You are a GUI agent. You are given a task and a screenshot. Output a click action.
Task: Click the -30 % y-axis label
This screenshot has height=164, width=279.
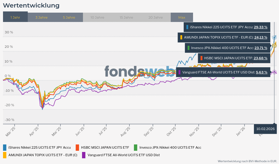tap(9, 120)
